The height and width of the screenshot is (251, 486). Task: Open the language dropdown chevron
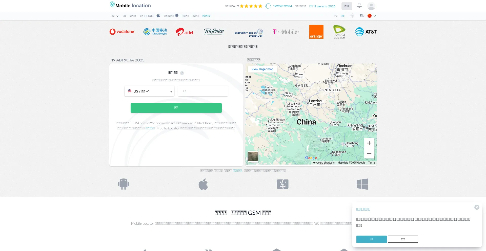[375, 16]
